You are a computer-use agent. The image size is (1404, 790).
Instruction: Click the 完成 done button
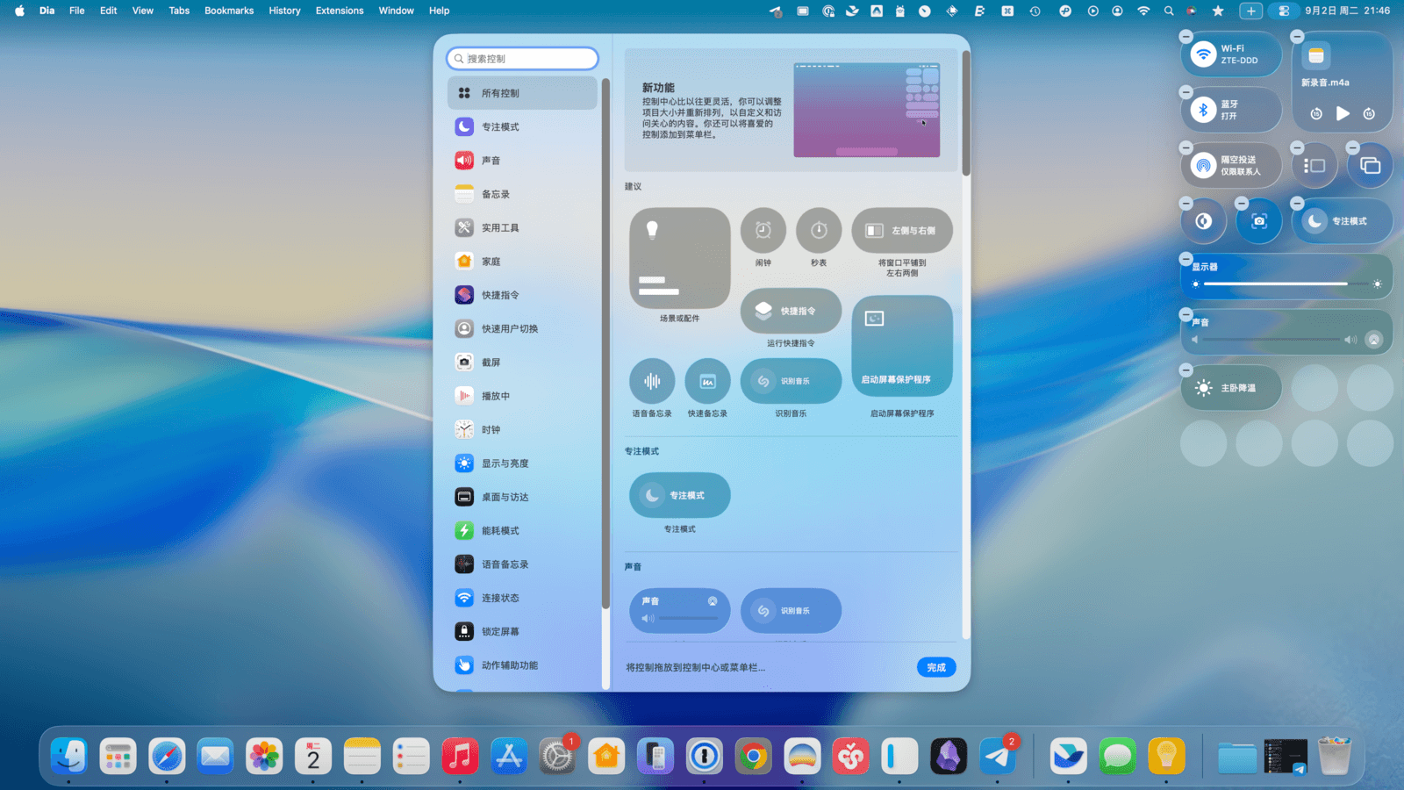935,667
